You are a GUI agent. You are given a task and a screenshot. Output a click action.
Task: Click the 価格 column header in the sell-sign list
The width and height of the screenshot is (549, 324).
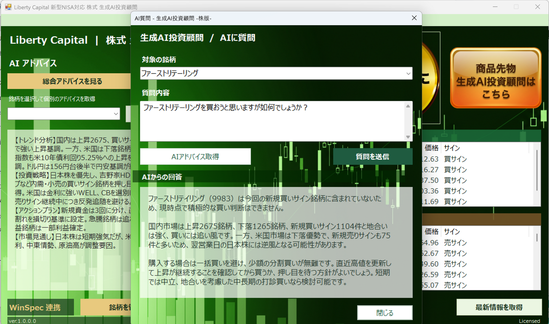pyautogui.click(x=431, y=231)
